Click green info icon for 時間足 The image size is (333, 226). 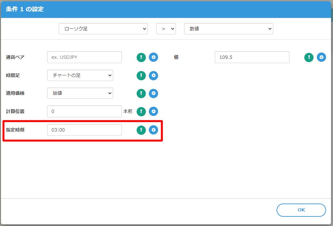[141, 75]
